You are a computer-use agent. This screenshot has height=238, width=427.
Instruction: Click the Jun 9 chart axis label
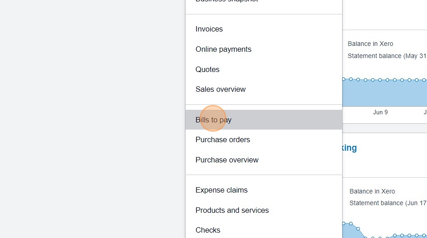click(x=380, y=112)
